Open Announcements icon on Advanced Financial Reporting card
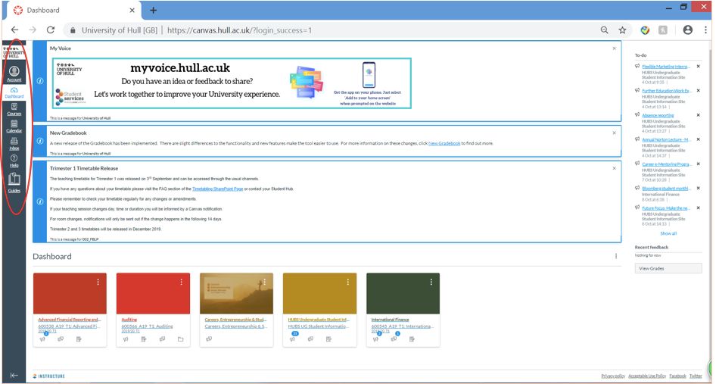This screenshot has width=716, height=384. point(42,339)
